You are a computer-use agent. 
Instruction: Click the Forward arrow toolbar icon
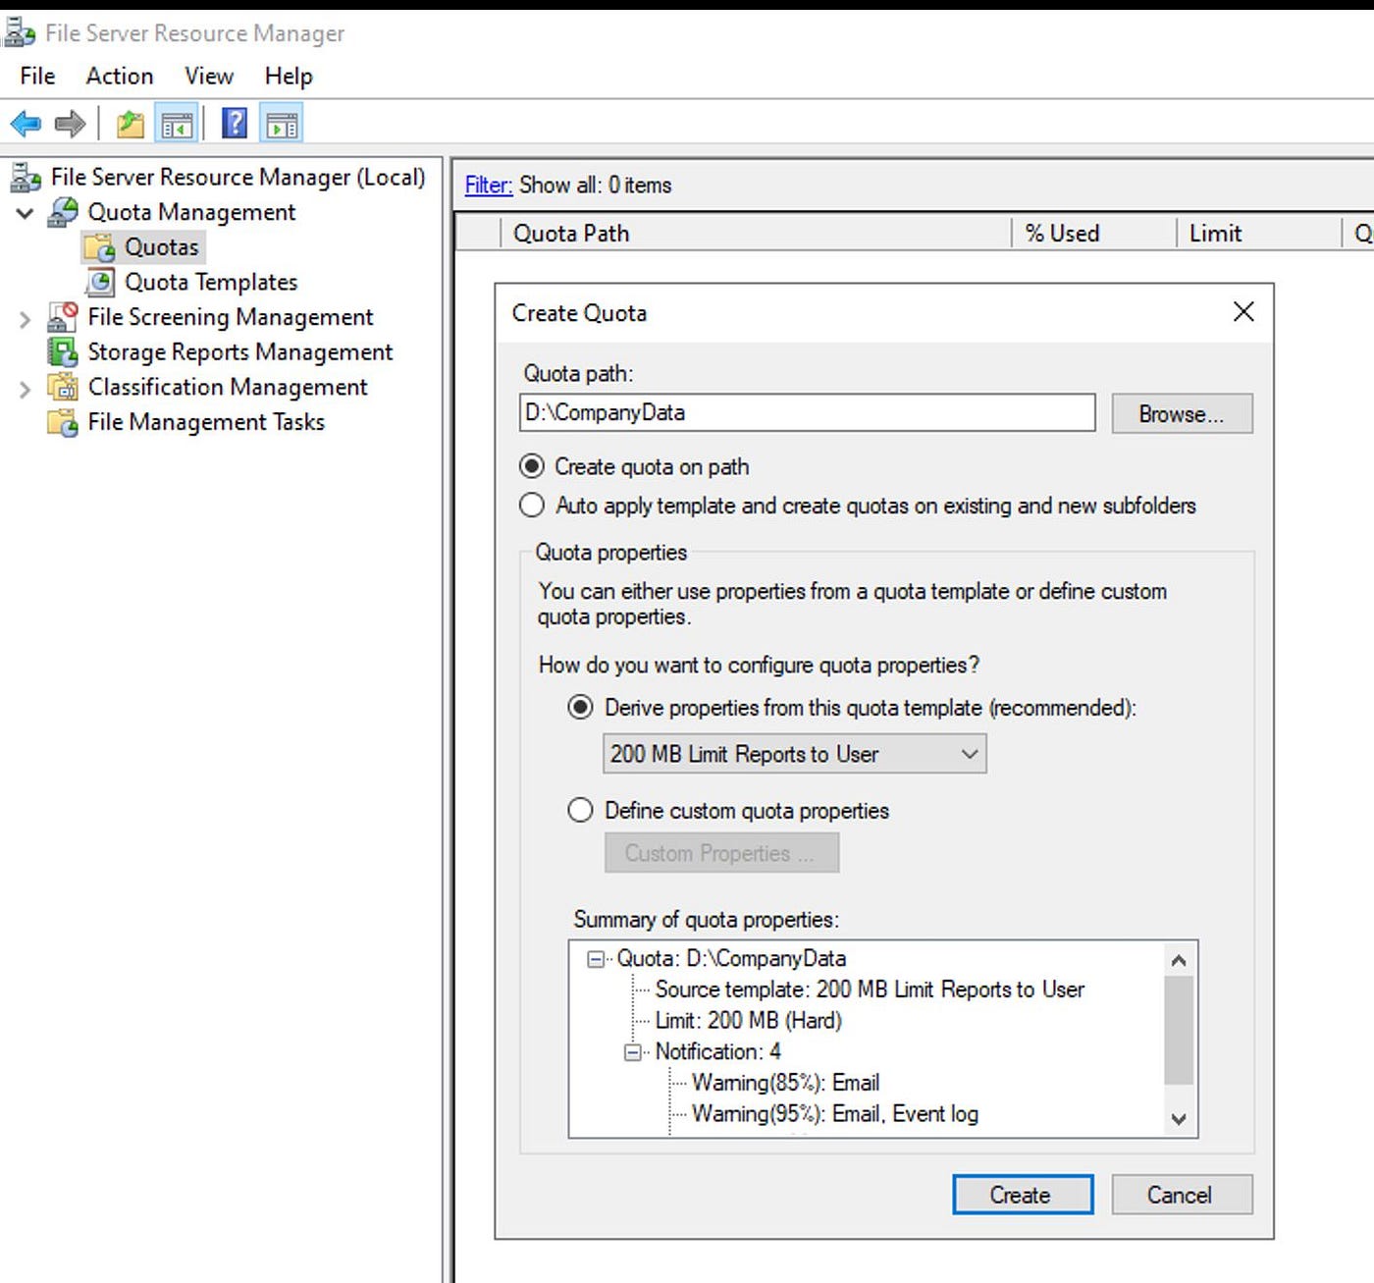pyautogui.click(x=71, y=124)
